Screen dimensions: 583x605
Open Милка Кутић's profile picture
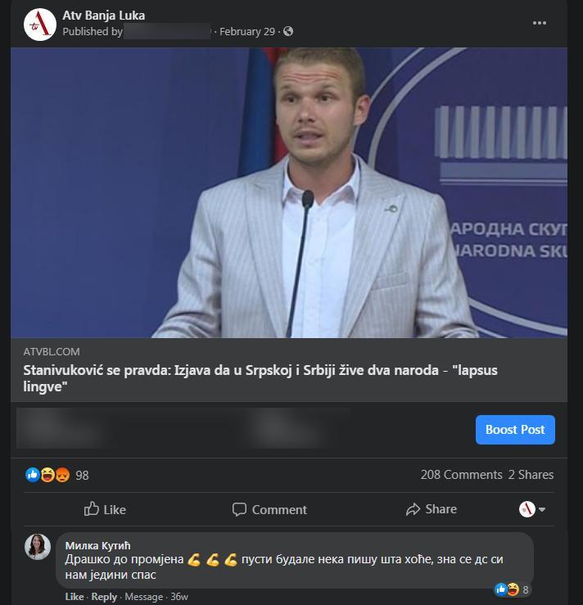click(38, 547)
